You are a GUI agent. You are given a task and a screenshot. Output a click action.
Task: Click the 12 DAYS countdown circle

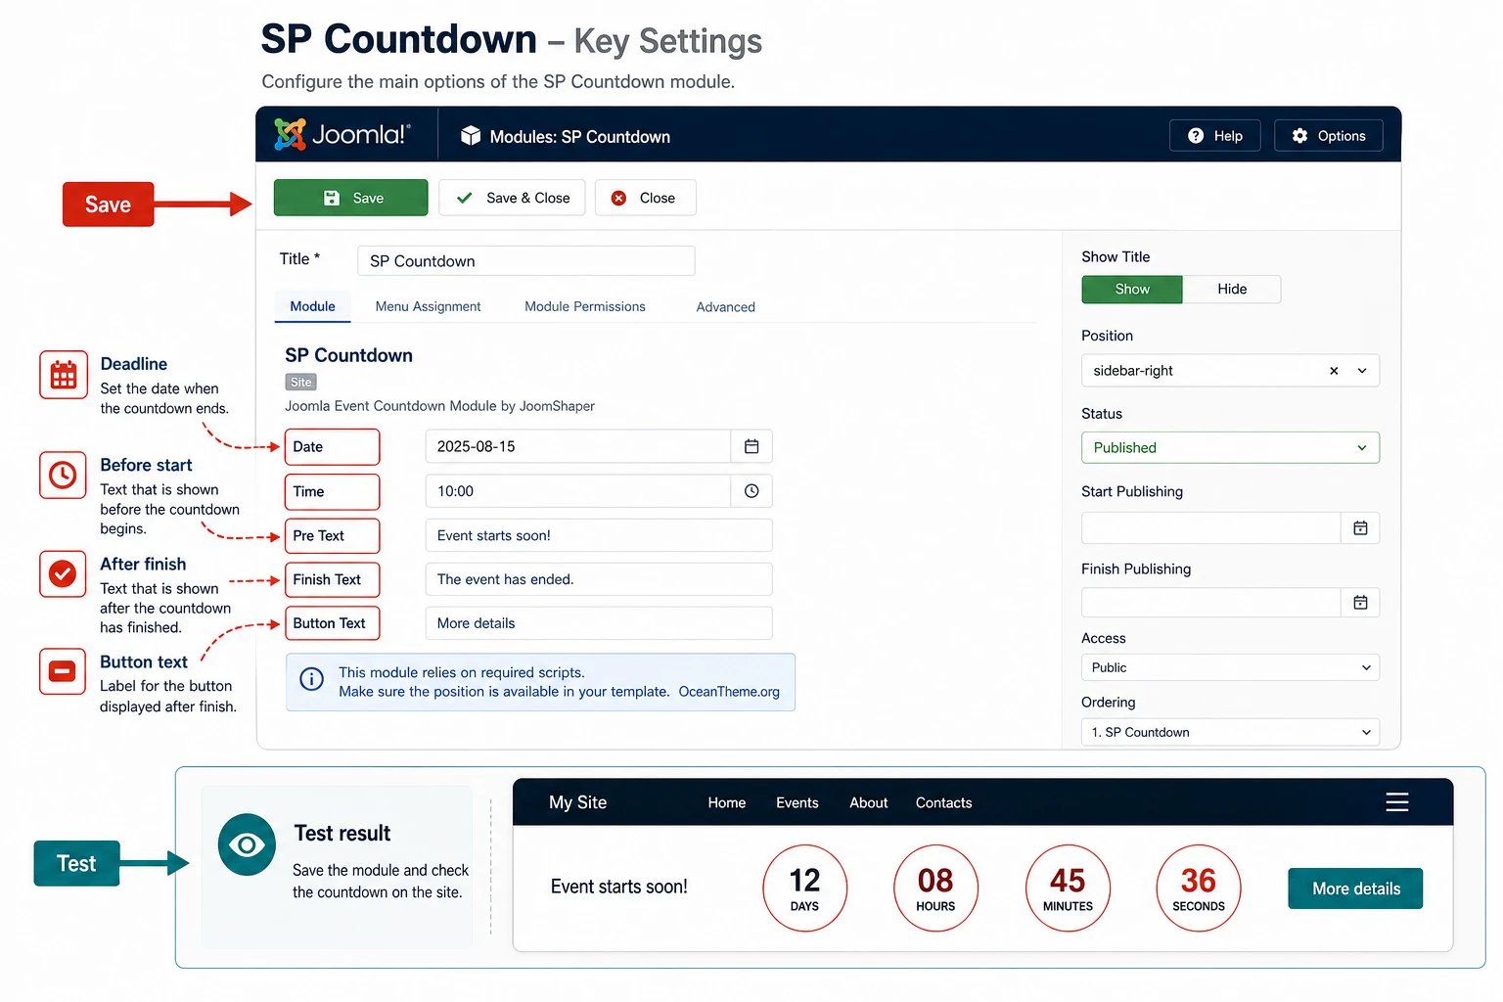click(805, 888)
